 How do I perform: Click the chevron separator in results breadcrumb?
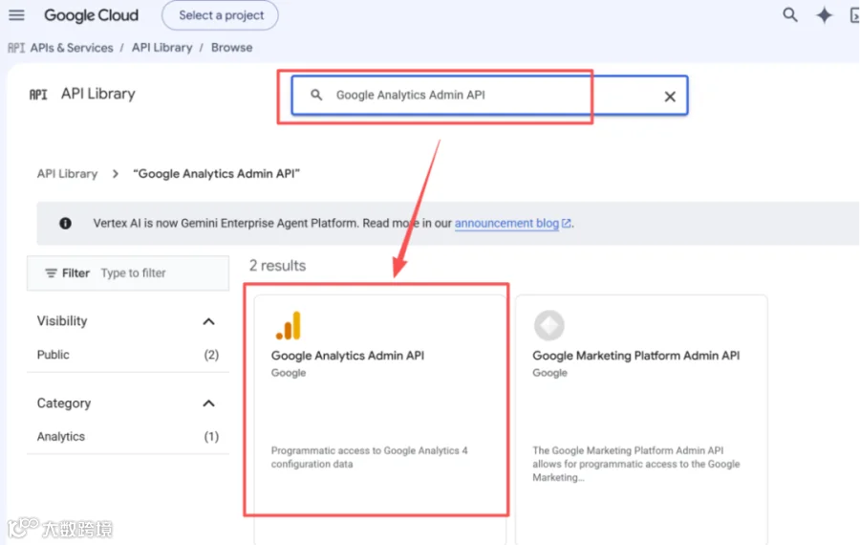[116, 174]
